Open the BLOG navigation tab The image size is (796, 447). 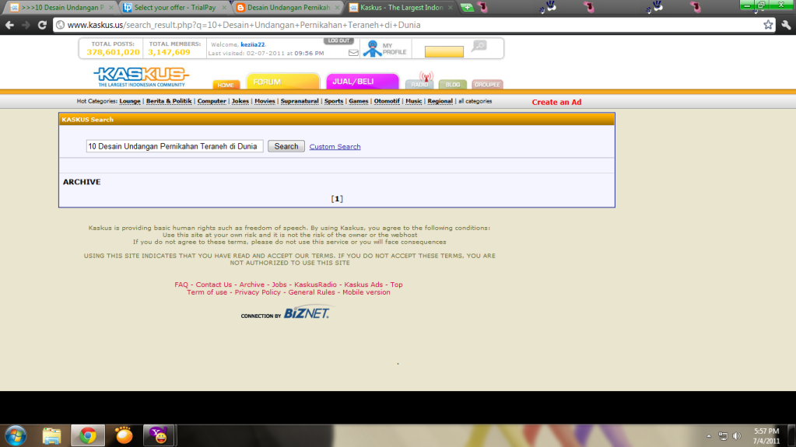pos(452,85)
